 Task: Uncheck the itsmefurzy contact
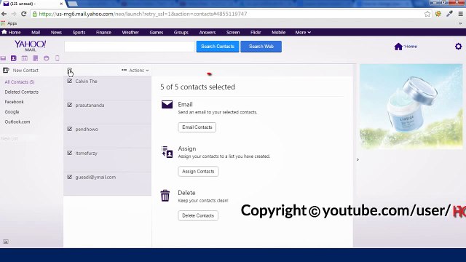click(70, 153)
